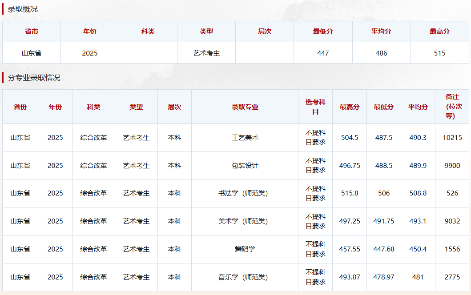
Task: Select the average score 490.3
Action: [x=418, y=138]
